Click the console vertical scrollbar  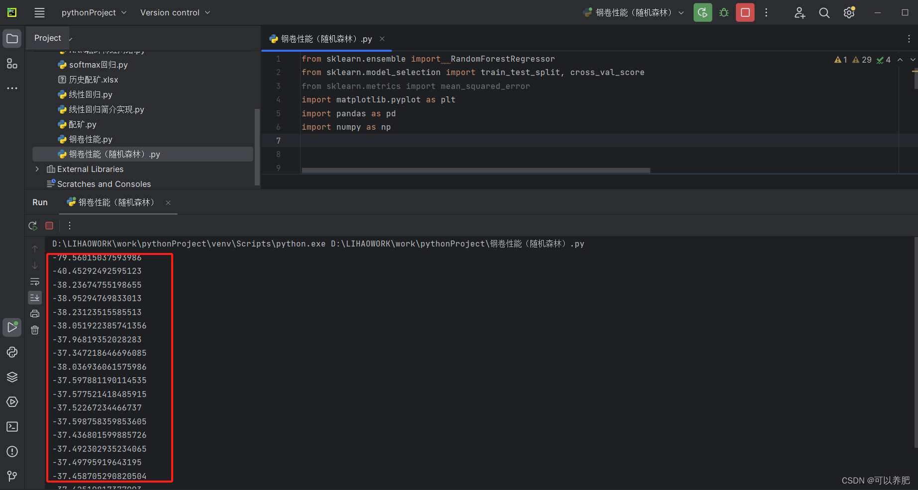click(x=916, y=343)
